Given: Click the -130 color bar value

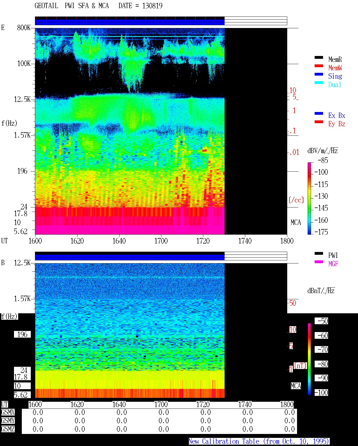Looking at the screenshot, I should click(x=321, y=196).
